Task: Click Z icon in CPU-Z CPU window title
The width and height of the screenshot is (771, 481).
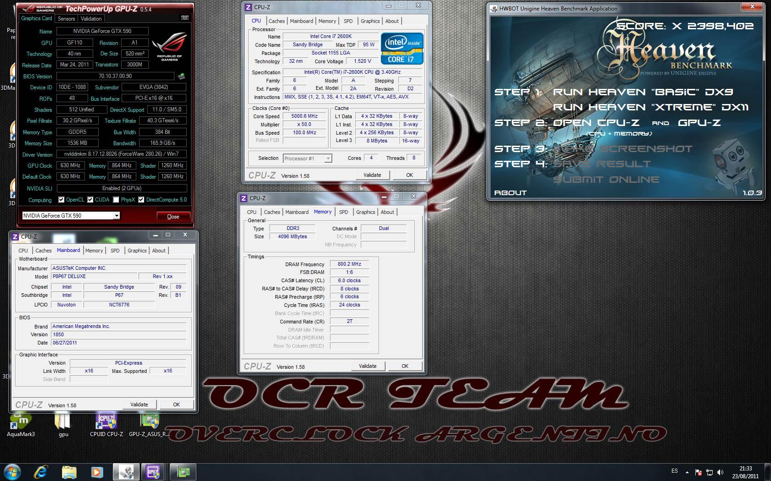Action: [248, 7]
